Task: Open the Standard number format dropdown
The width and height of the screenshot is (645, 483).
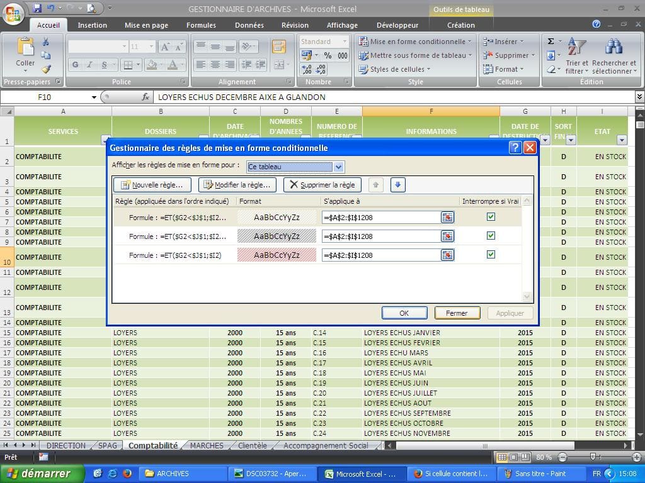Action: [x=345, y=42]
